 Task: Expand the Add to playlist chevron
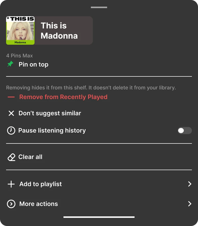(189, 184)
